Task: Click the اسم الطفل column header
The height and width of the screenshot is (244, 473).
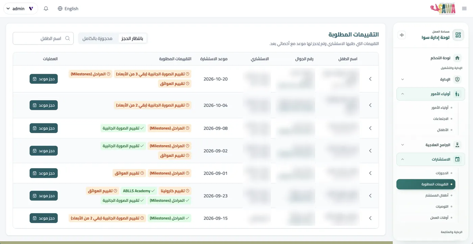Action: tap(348, 59)
